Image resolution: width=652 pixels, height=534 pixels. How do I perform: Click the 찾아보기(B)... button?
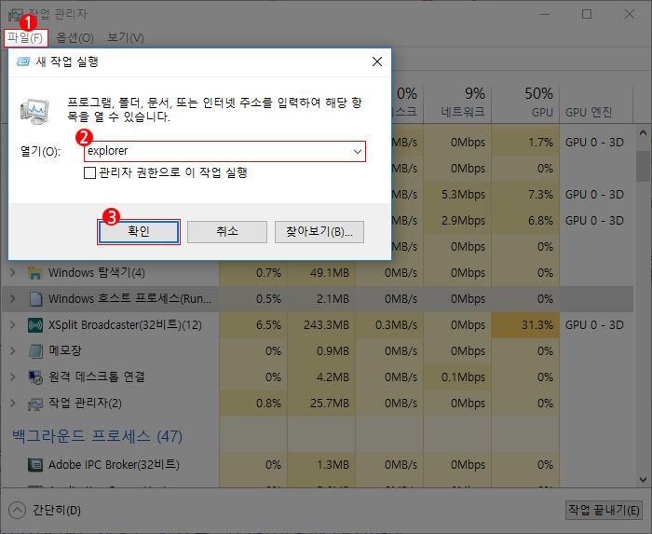point(319,232)
